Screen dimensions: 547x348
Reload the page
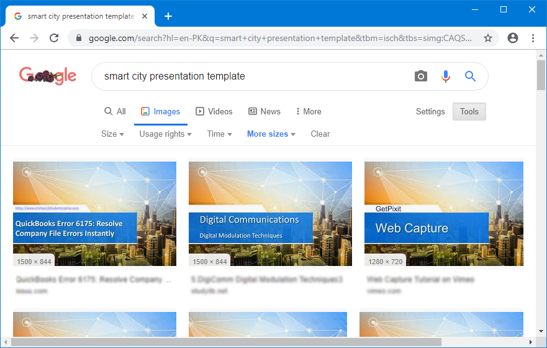point(54,38)
